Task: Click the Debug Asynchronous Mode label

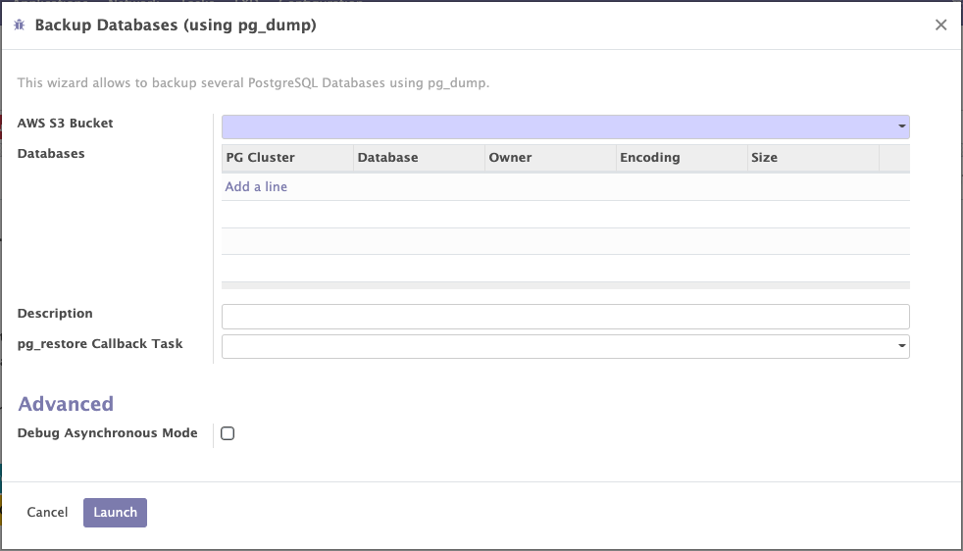Action: 107,433
